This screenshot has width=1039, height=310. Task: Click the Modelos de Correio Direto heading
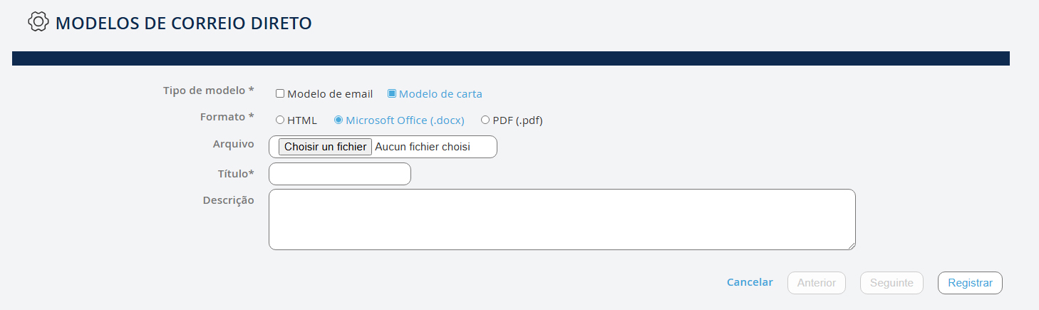pyautogui.click(x=184, y=23)
